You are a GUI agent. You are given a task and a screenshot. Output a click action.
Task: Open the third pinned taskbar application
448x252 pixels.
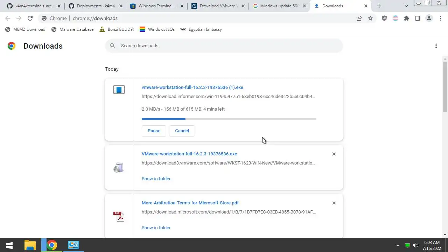tap(73, 245)
